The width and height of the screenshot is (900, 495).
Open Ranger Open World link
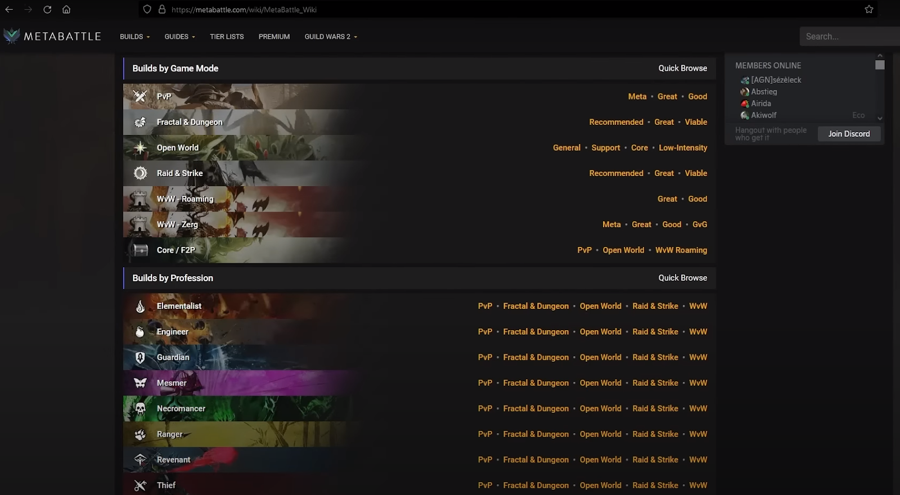[x=600, y=434]
